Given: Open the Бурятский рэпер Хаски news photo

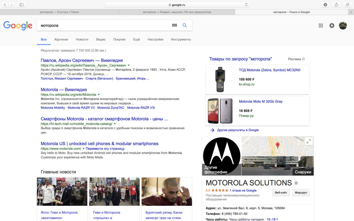Looking at the screenshot, I should coord(167,191).
